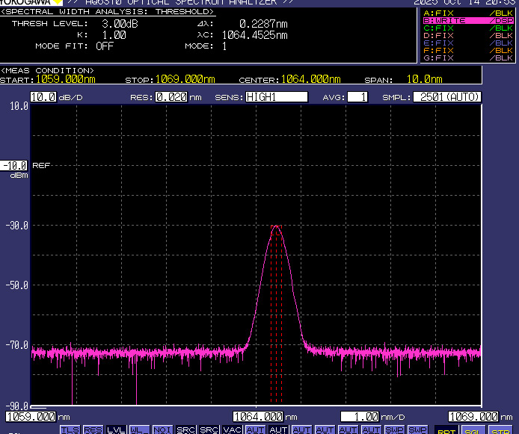This screenshot has width=519, height=434.
Task: Open the RES 0.020 nm resolution field
Action: click(x=171, y=97)
